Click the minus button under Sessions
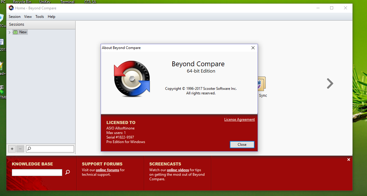Image resolution: width=367 pixels, height=196 pixels. click(20, 149)
